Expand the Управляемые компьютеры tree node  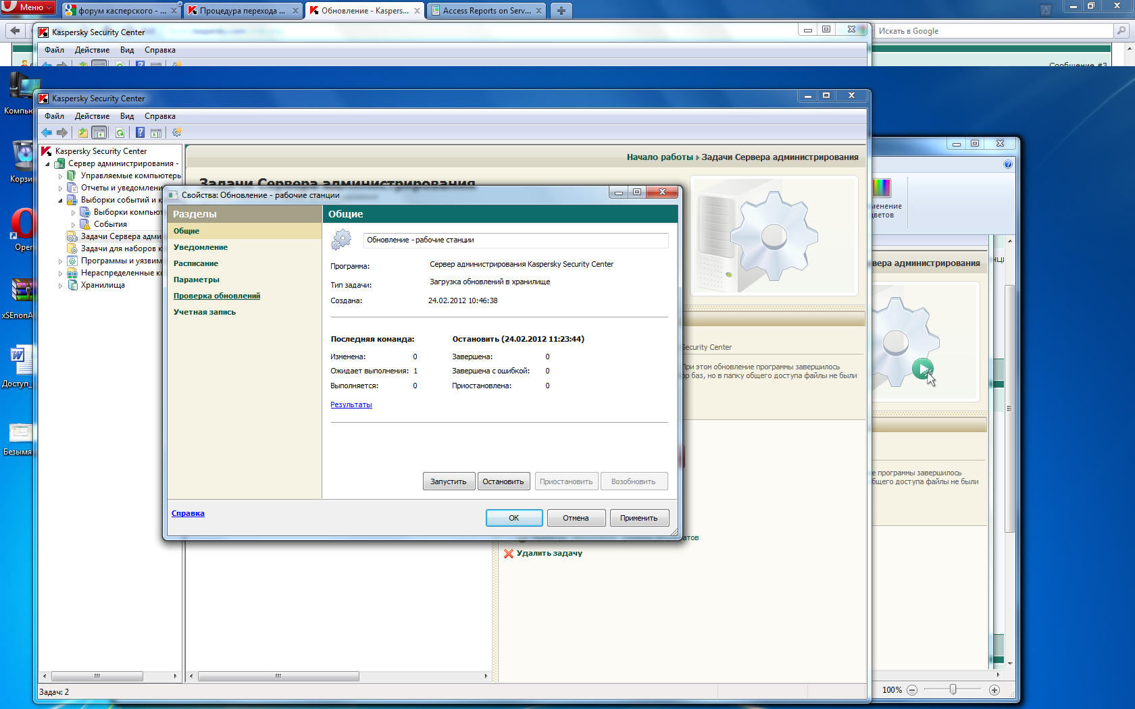tap(60, 176)
